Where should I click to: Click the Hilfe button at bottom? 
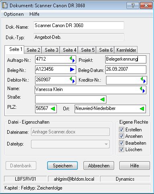click(x=135, y=166)
